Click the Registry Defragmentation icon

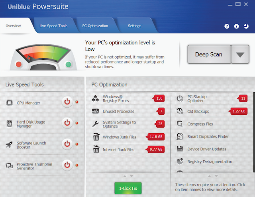pos(180,162)
